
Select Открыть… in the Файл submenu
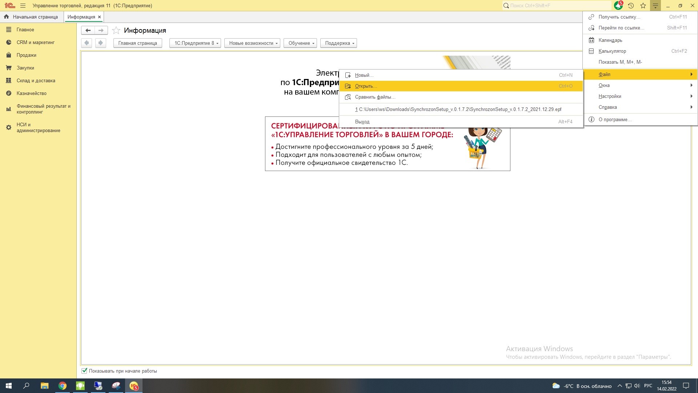point(366,86)
